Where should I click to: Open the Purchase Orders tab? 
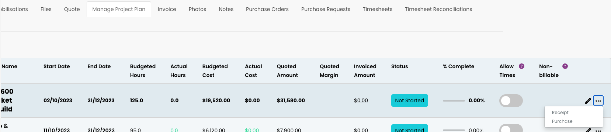coord(267,9)
